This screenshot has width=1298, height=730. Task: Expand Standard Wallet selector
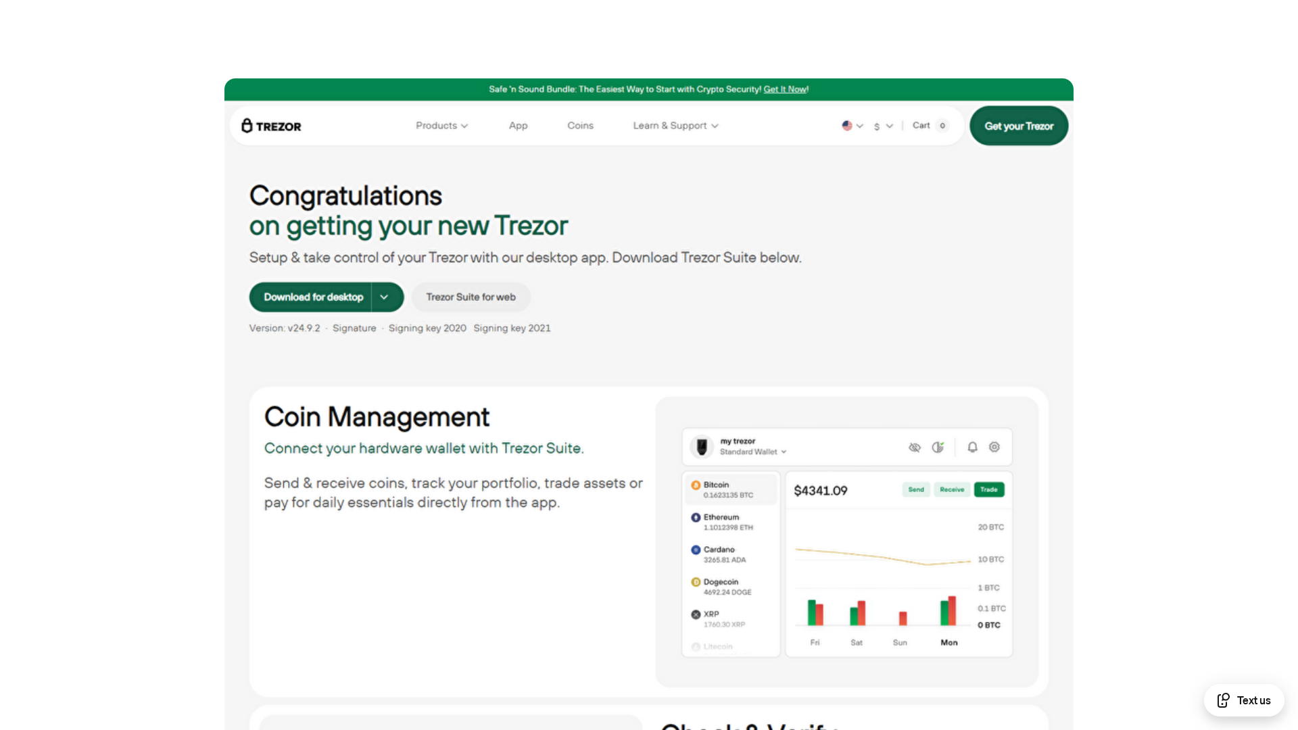tap(753, 452)
